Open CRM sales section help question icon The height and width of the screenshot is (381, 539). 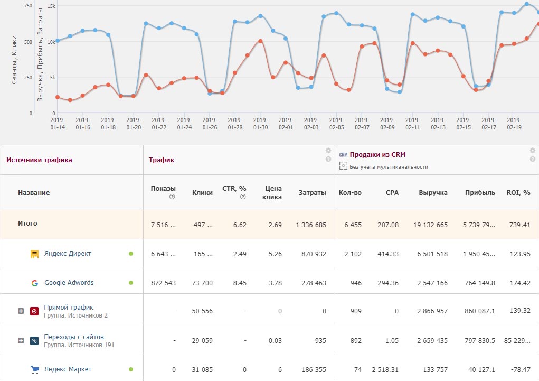pos(533,159)
